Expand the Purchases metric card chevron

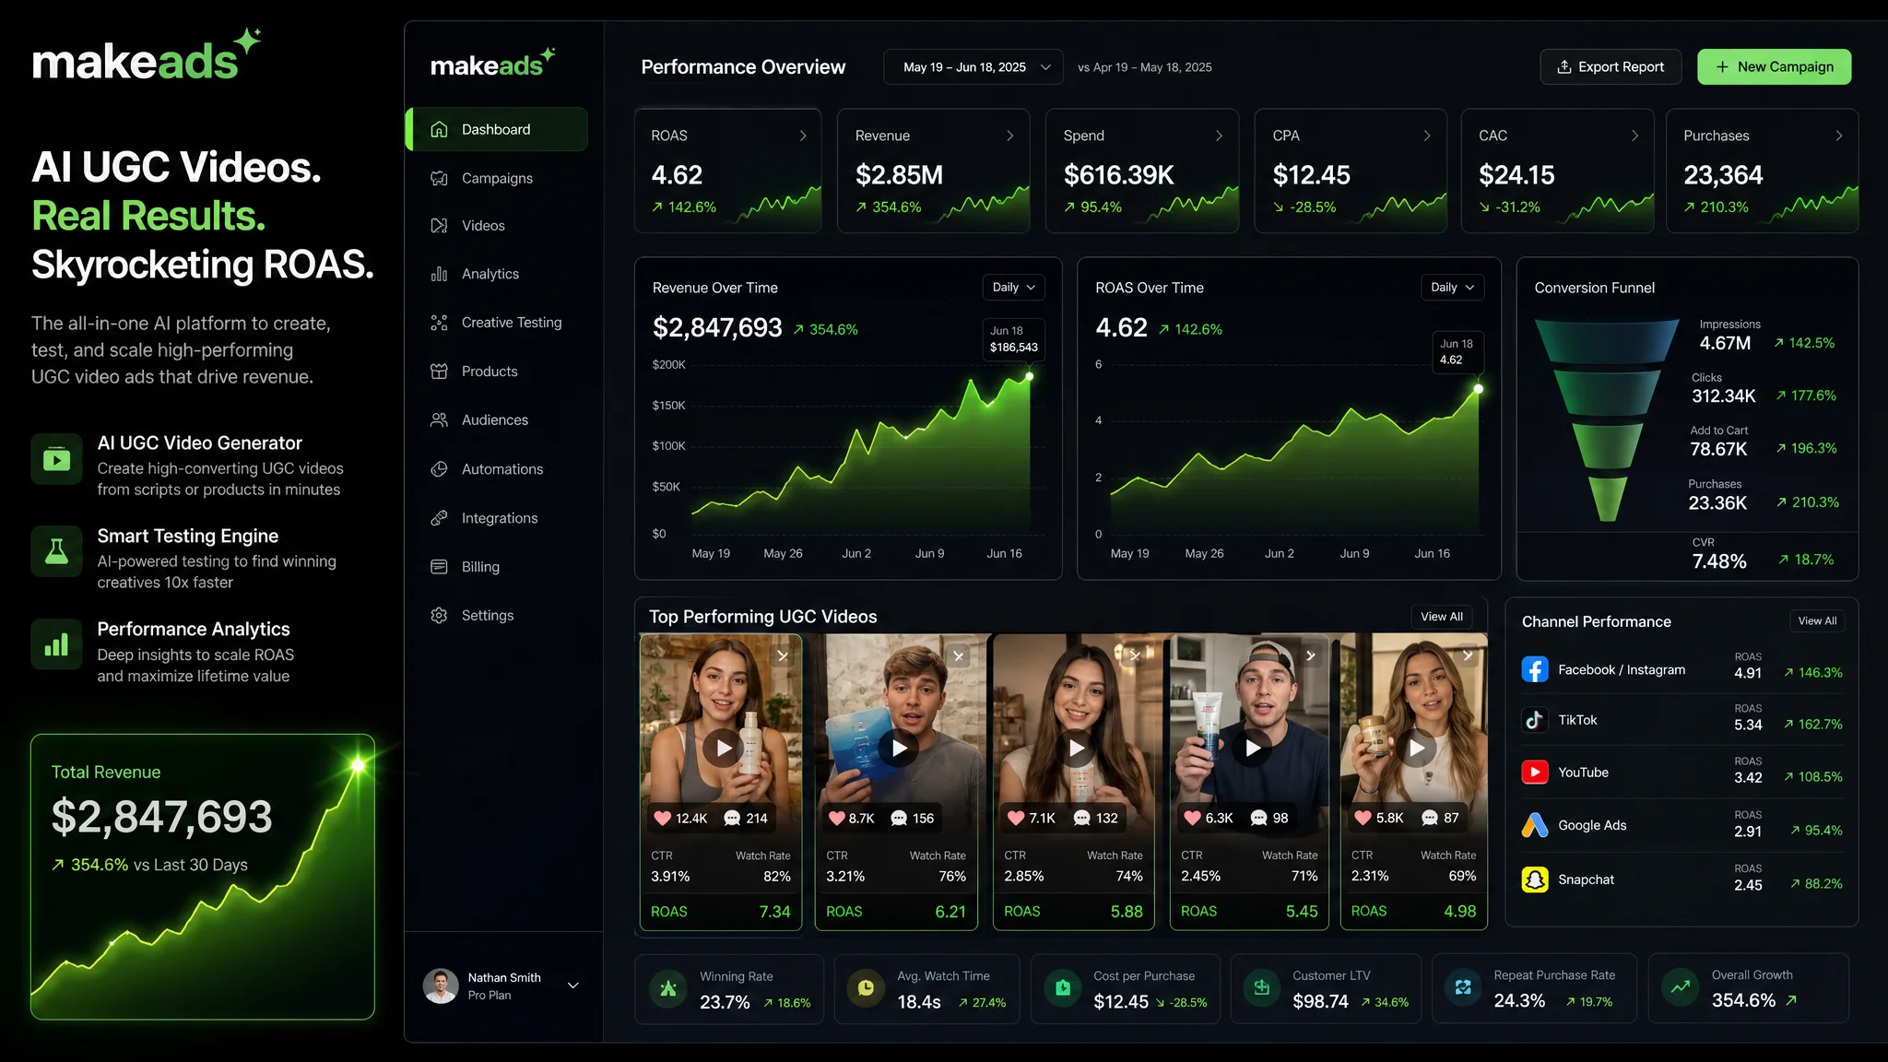pos(1839,136)
